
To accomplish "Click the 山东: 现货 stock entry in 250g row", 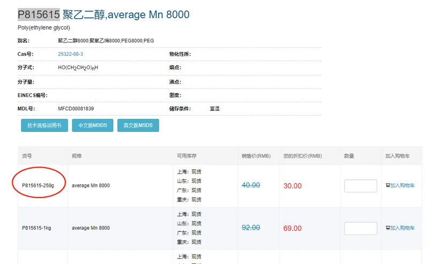I will click(x=189, y=181).
